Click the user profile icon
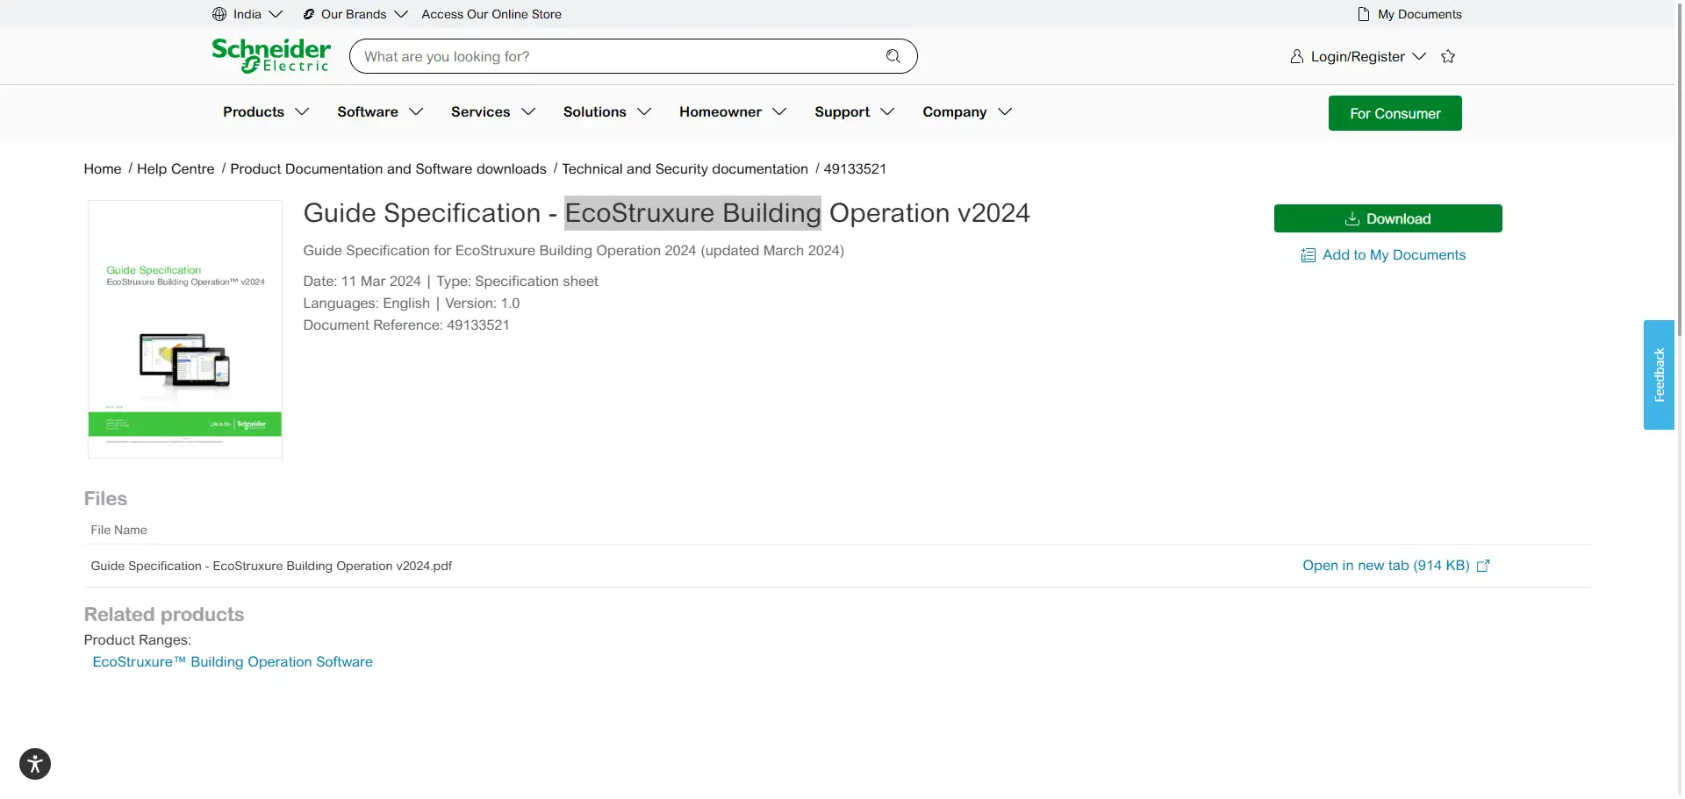Viewport: 1685px width, 799px height. (x=1297, y=56)
